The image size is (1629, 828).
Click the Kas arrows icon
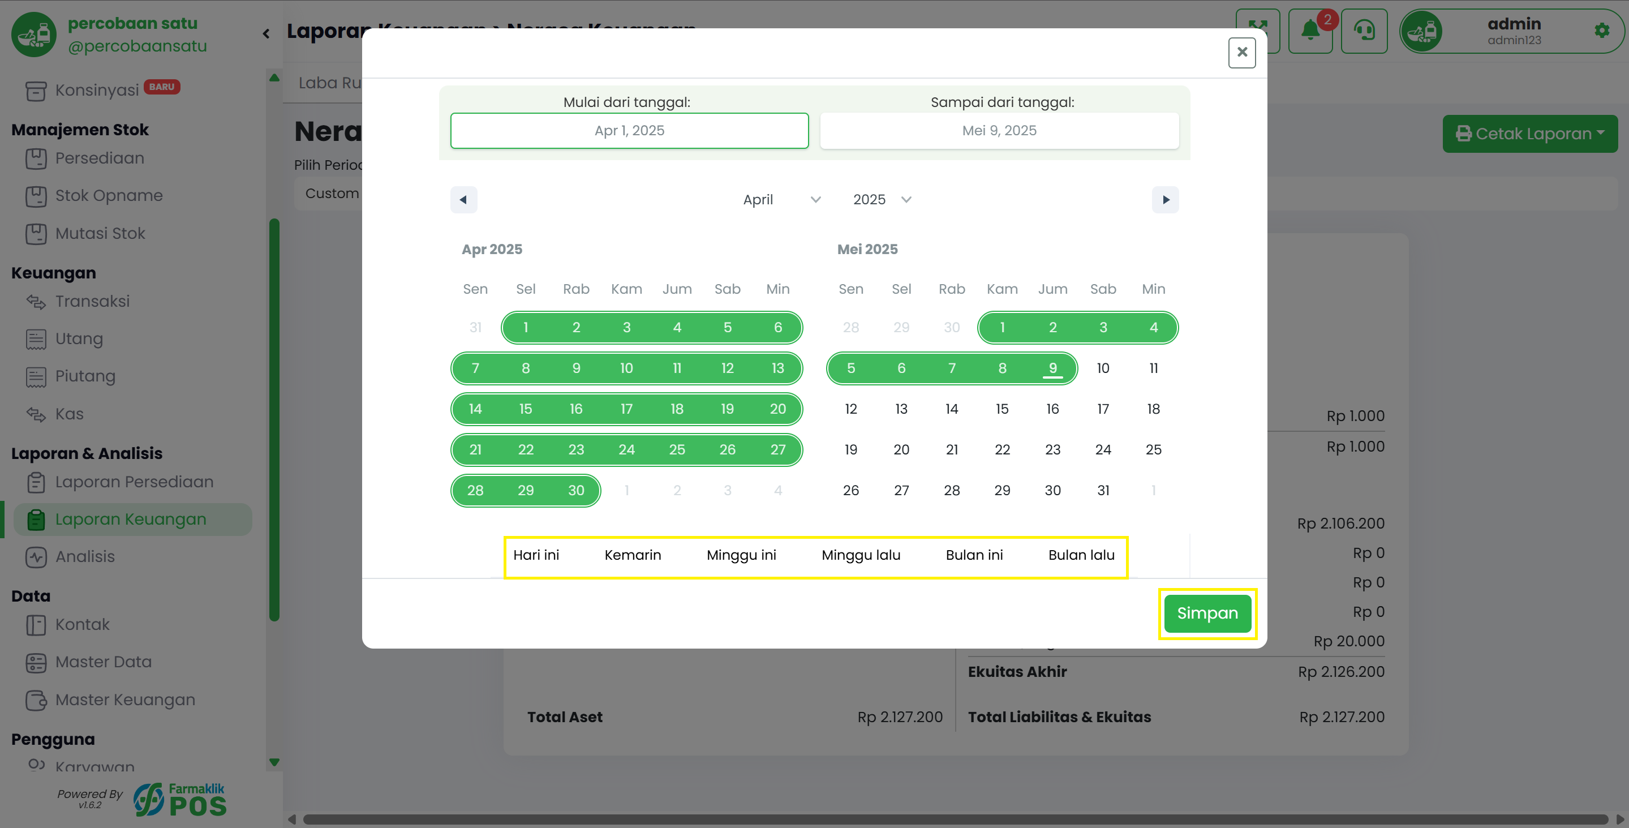tap(36, 414)
